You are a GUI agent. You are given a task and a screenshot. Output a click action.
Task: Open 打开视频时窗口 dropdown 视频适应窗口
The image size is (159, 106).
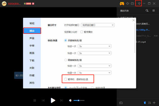click(x=98, y=25)
